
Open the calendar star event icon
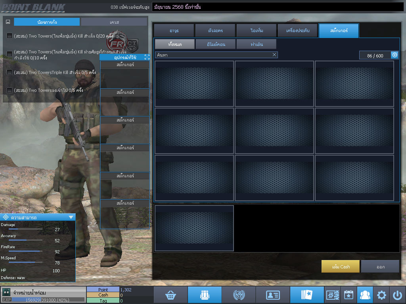click(349, 294)
